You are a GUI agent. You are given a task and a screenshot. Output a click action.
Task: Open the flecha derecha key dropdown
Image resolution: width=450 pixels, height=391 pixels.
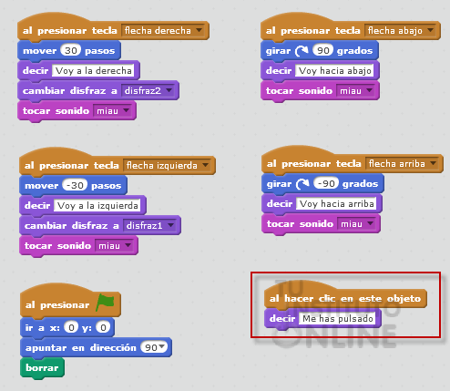pos(163,30)
